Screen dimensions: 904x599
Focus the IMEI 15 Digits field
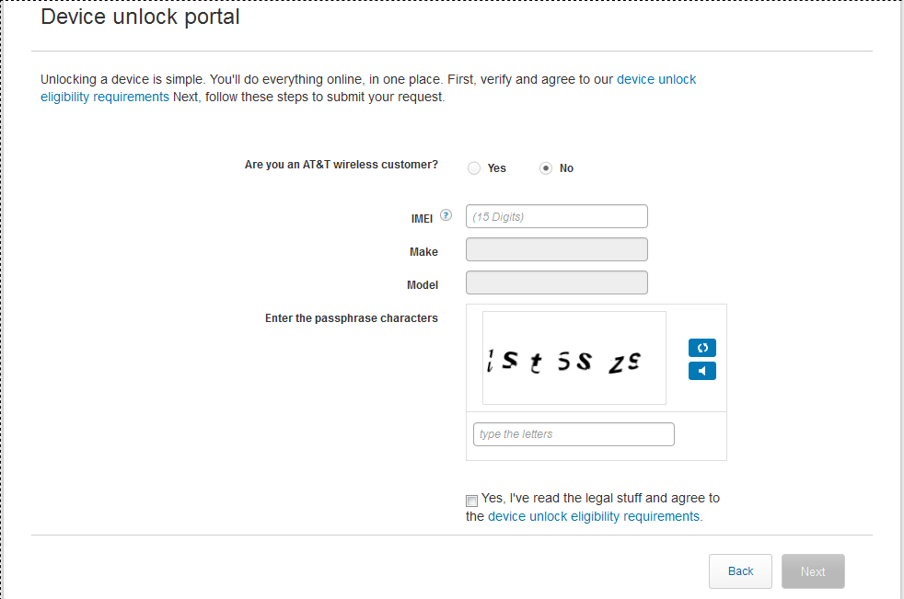556,216
